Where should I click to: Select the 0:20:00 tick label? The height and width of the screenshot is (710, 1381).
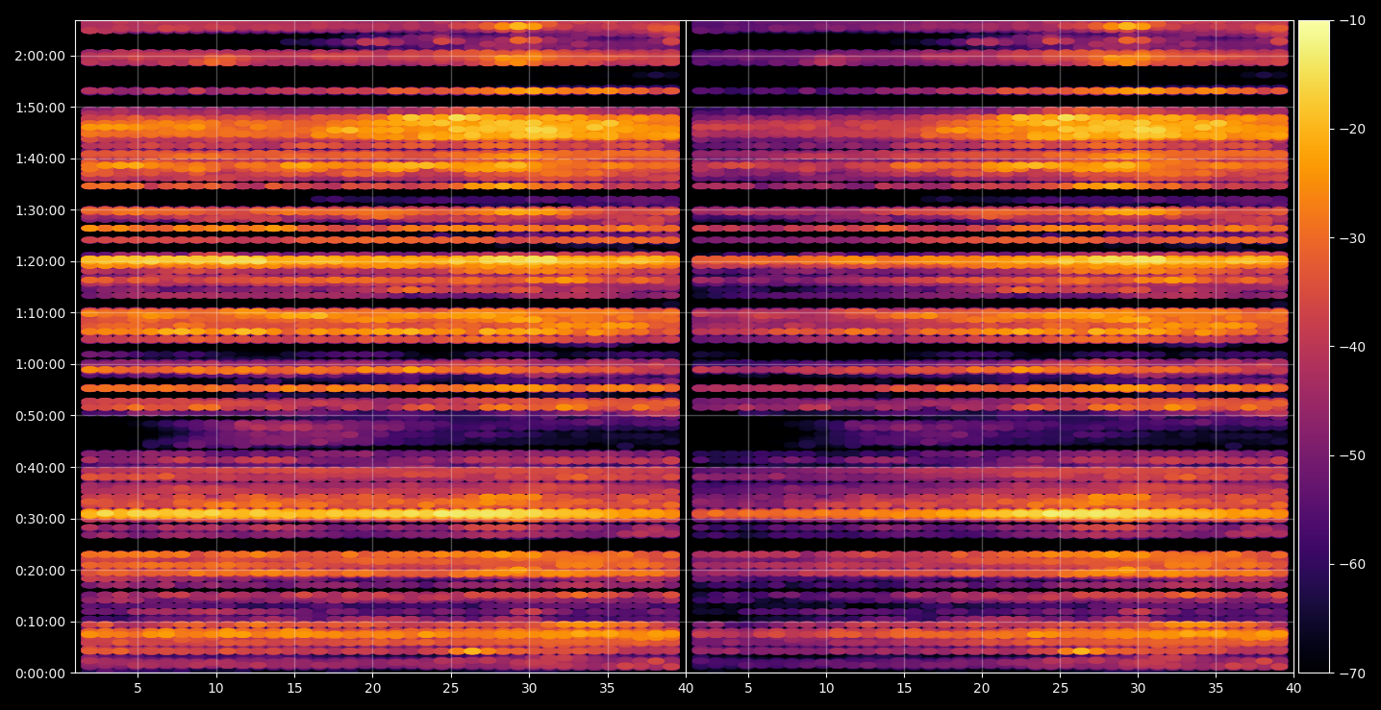point(40,571)
